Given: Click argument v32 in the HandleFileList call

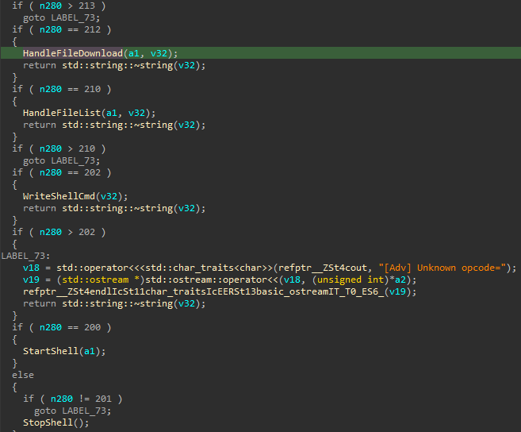Looking at the screenshot, I should click(136, 113).
